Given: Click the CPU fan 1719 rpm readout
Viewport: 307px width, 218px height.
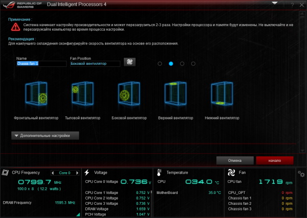Looking at the screenshot, I should click(x=276, y=182).
